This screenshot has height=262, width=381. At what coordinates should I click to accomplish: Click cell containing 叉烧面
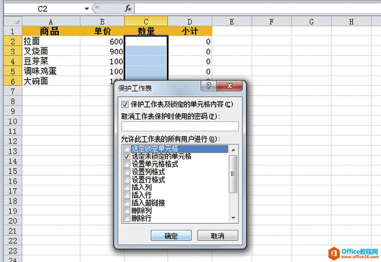click(51, 51)
